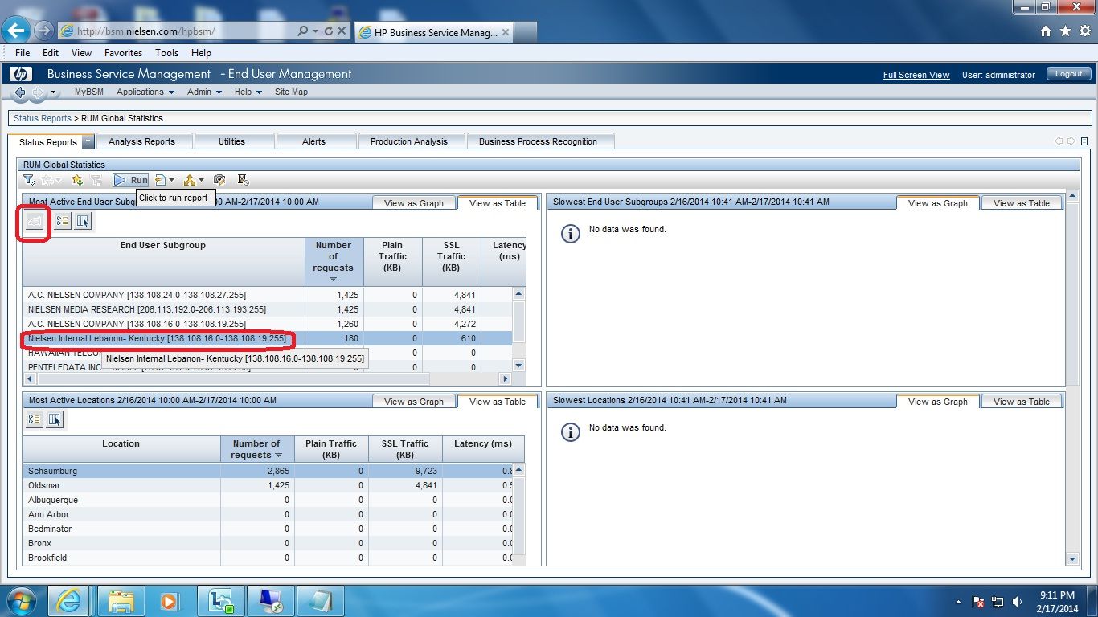Click the tab list clipboard icon beside tab scroll arrows

1084,141
